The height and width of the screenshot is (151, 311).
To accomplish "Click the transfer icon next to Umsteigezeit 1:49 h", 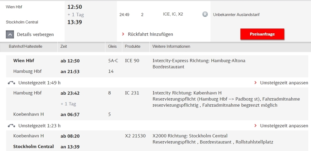I will [x=11, y=83].
